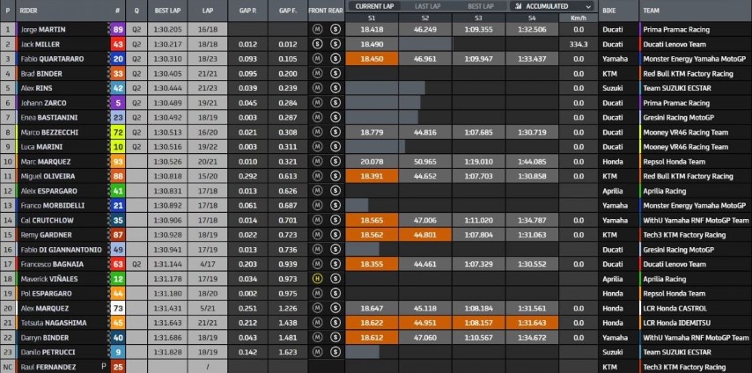
Task: Open the ACCUMULATED dropdown
Action: click(x=551, y=6)
